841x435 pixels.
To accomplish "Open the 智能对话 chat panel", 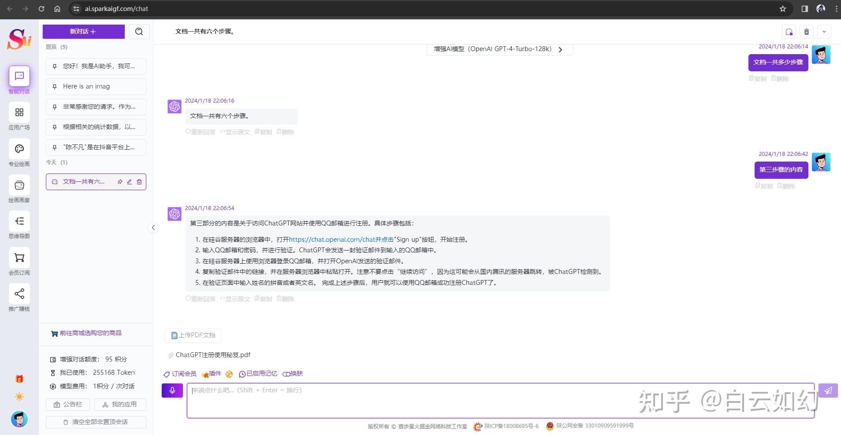I will pos(19,77).
